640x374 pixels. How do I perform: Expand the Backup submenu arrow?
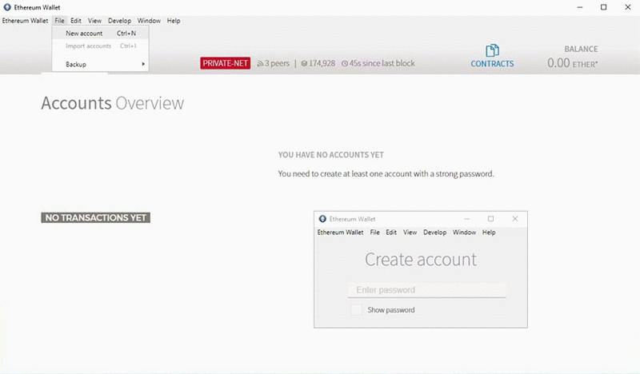(143, 64)
